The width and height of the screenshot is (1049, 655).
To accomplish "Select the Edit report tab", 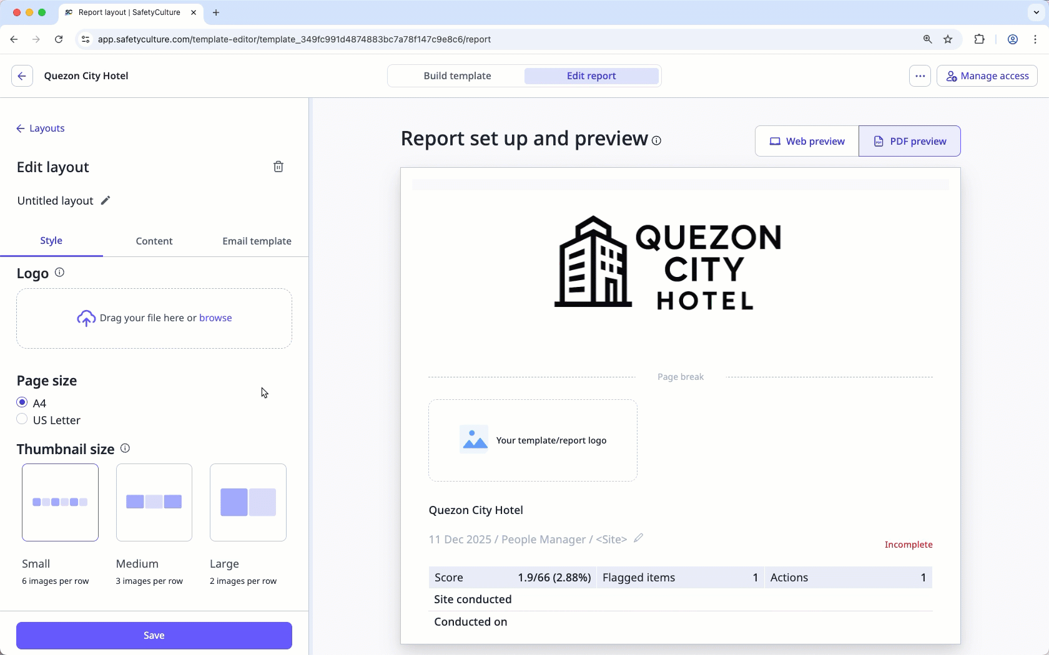I will coord(591,76).
